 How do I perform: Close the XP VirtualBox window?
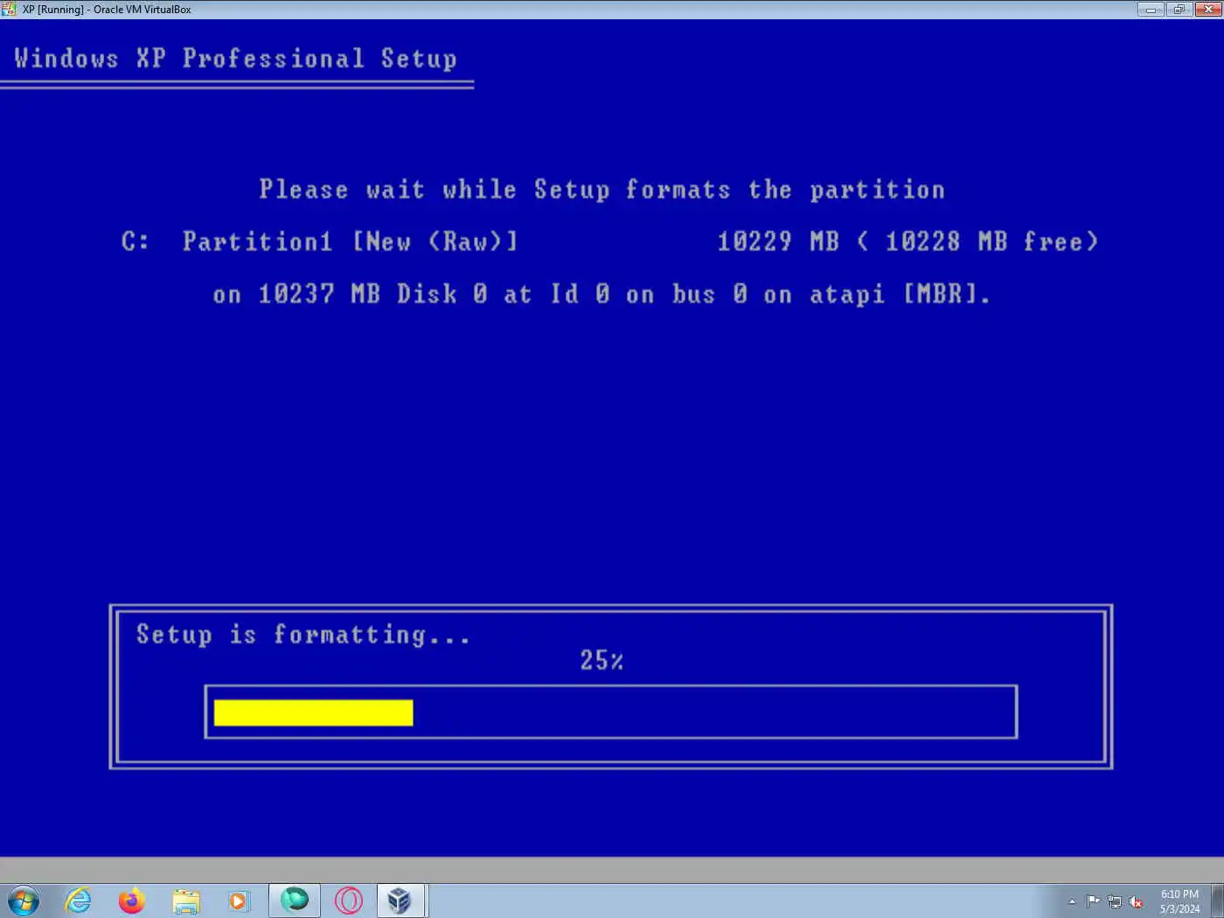click(x=1207, y=10)
